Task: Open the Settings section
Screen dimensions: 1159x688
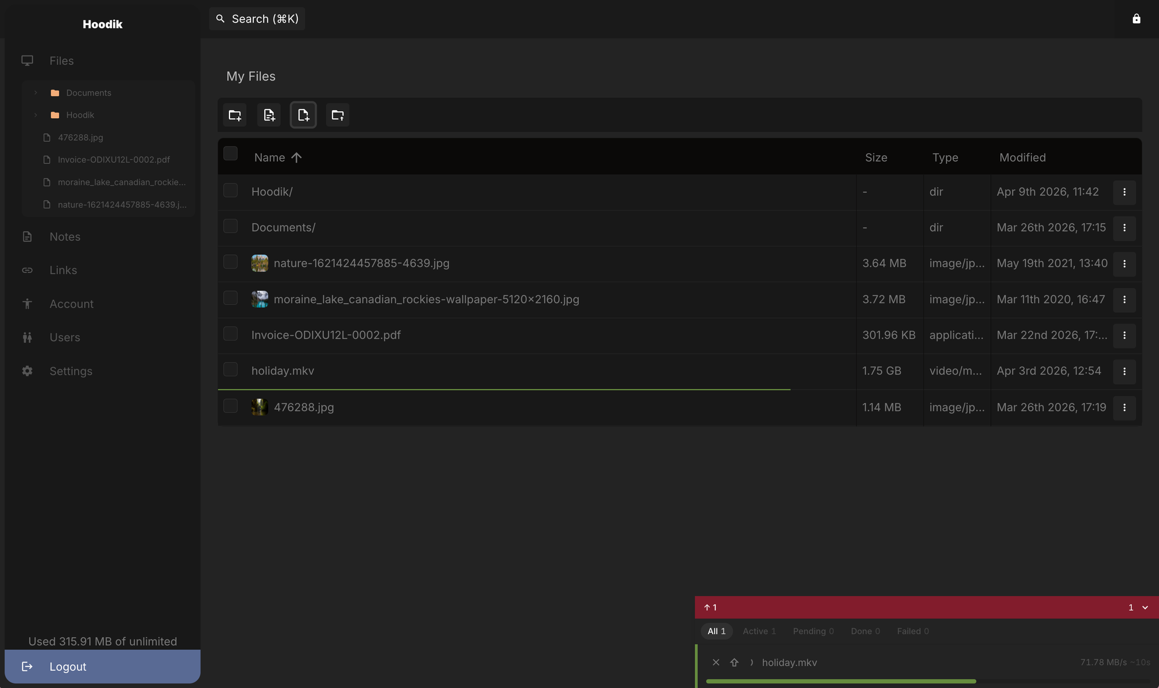Action: point(71,371)
